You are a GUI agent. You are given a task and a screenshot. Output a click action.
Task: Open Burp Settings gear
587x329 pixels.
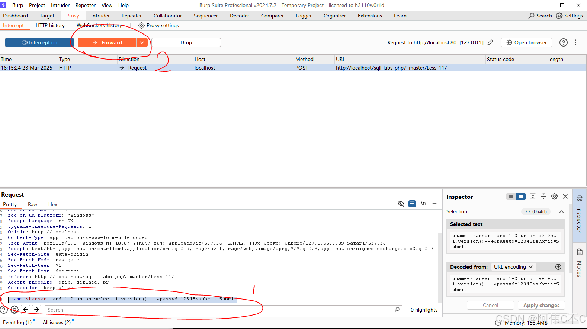coord(559,16)
